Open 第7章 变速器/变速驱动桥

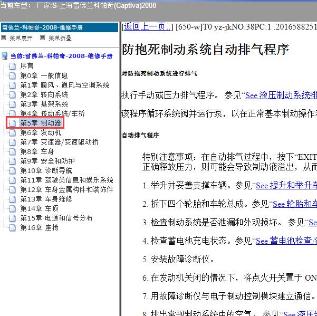(59, 142)
